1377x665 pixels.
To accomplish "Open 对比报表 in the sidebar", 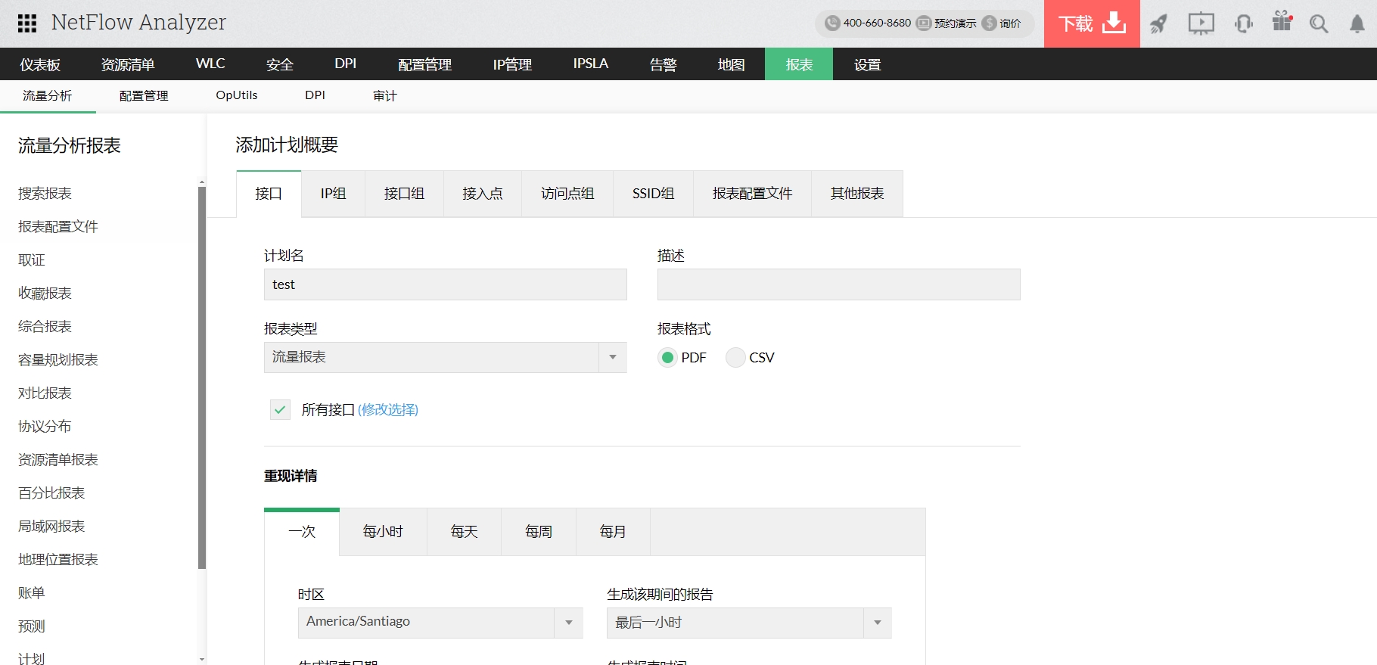I will pyautogui.click(x=45, y=393).
